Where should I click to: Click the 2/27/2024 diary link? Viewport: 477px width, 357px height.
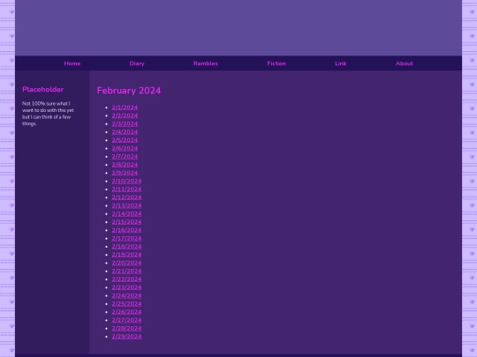(126, 320)
